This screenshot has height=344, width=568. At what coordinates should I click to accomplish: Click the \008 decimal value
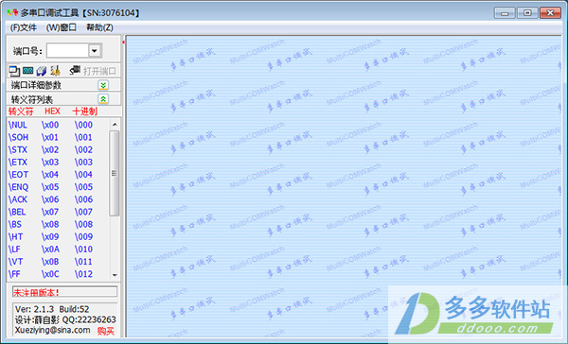(x=83, y=224)
